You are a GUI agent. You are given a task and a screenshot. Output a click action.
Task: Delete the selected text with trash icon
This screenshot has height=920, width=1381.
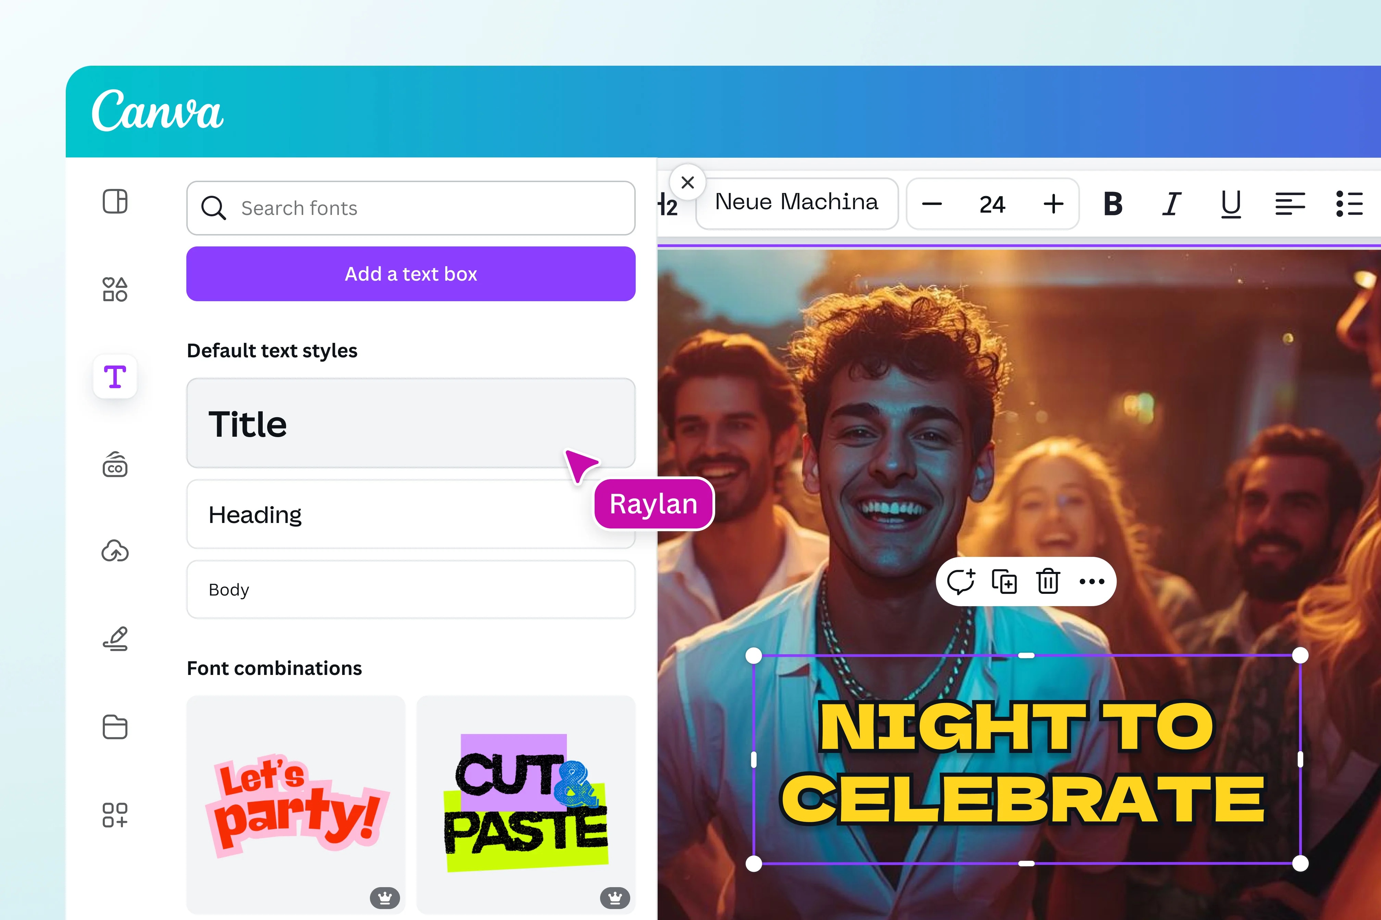pos(1048,582)
